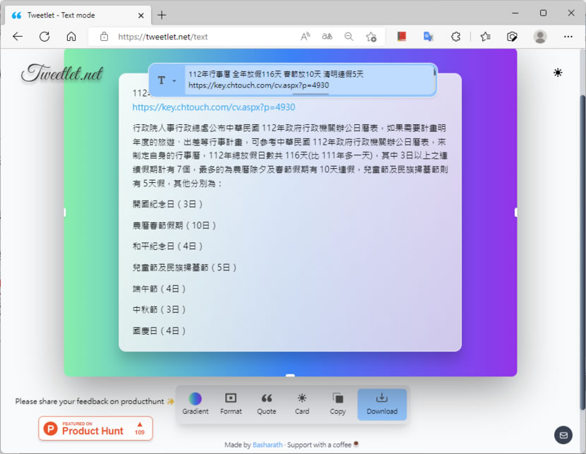This screenshot has width=586, height=454.
Task: Open a new browser tab
Action: (x=162, y=16)
